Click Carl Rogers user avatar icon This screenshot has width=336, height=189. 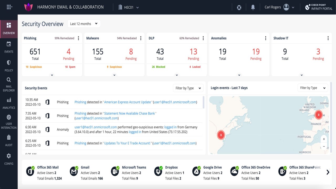[286, 7]
